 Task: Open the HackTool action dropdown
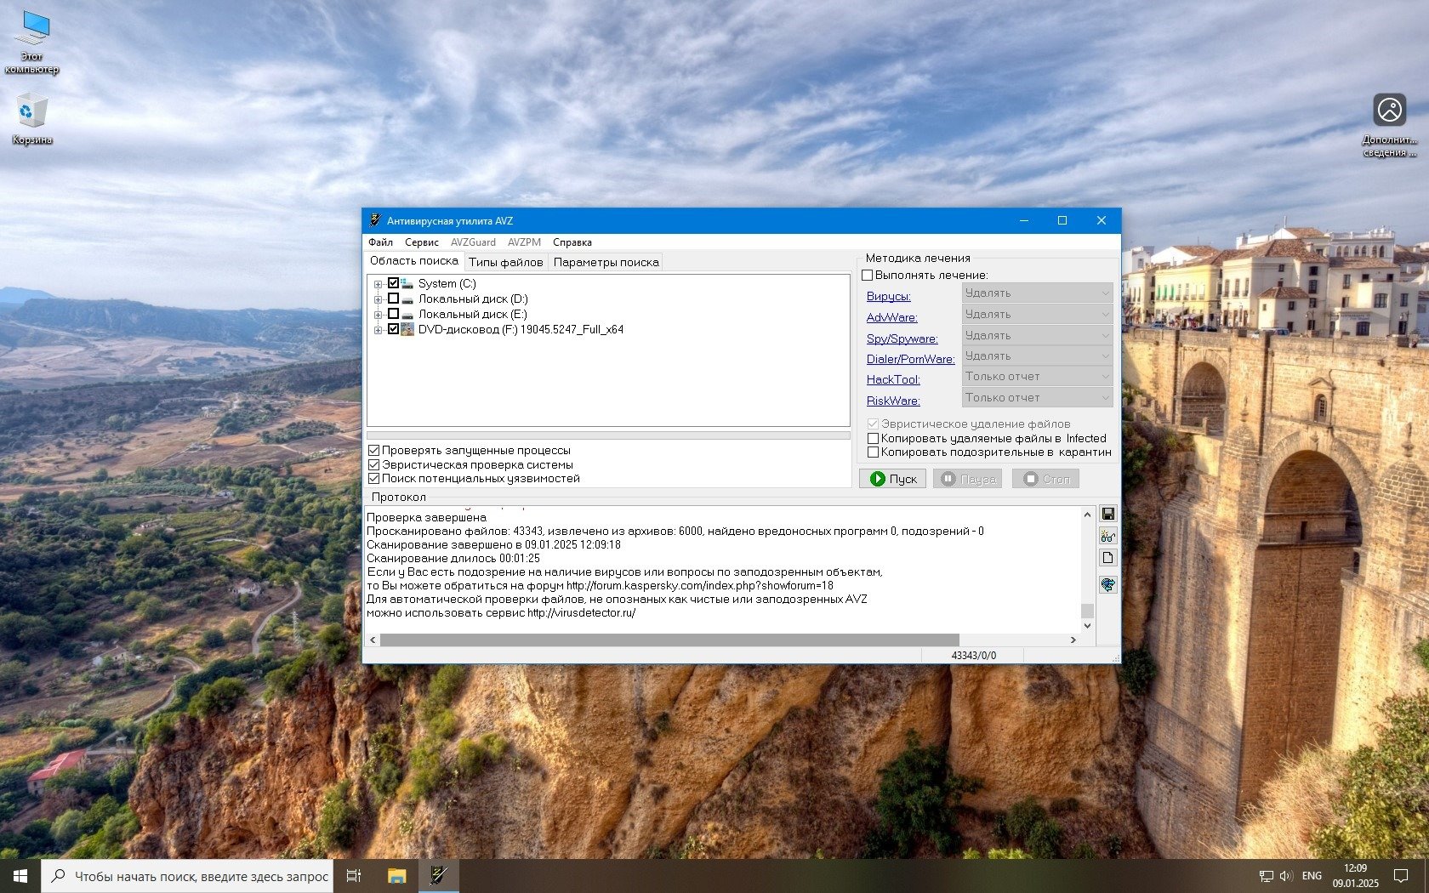[1037, 376]
